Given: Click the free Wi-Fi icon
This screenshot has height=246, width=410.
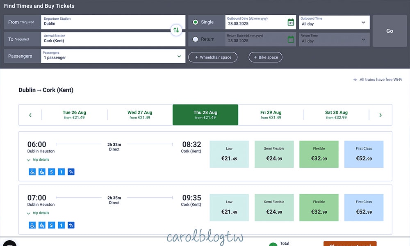Looking at the screenshot, I should pyautogui.click(x=355, y=80).
